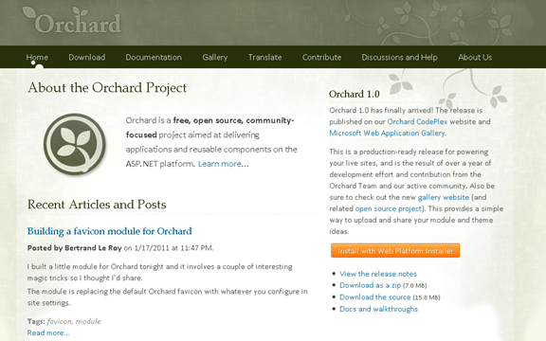View the release notes link
The height and width of the screenshot is (341, 546).
[378, 274]
